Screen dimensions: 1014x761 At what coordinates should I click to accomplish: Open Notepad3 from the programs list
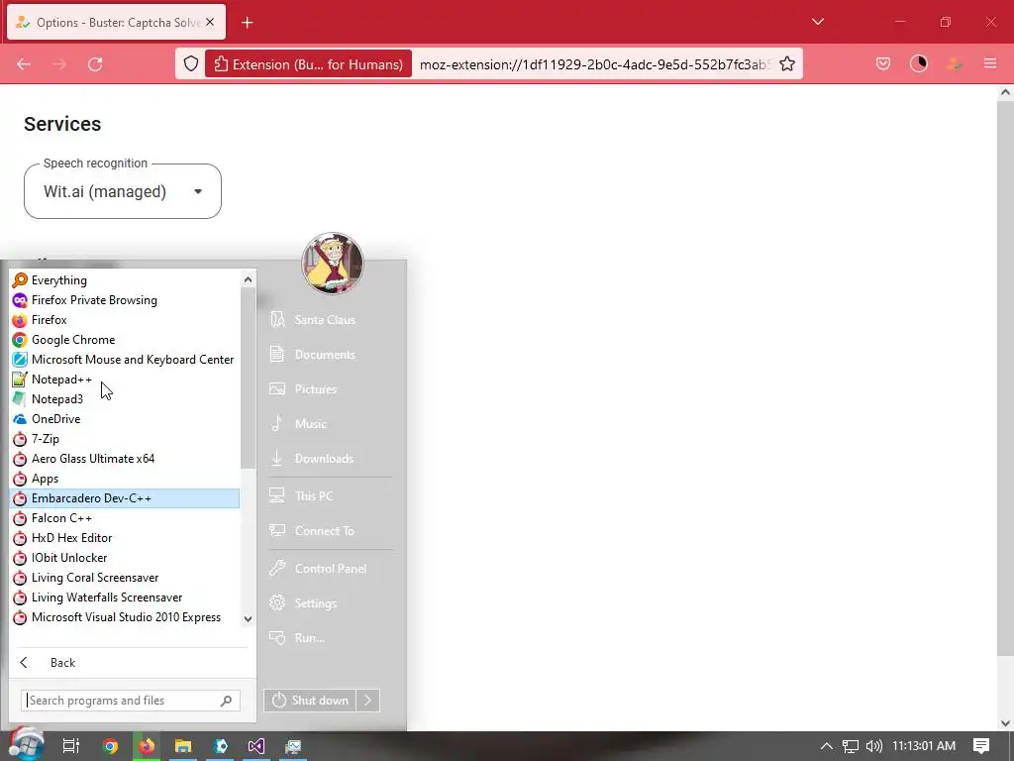click(x=125, y=399)
